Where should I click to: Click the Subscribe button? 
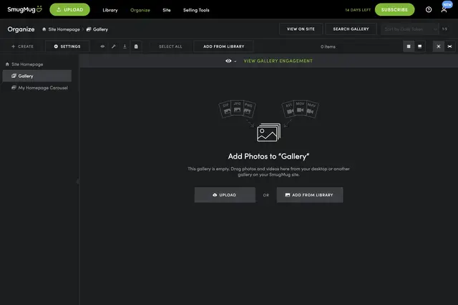(394, 9)
